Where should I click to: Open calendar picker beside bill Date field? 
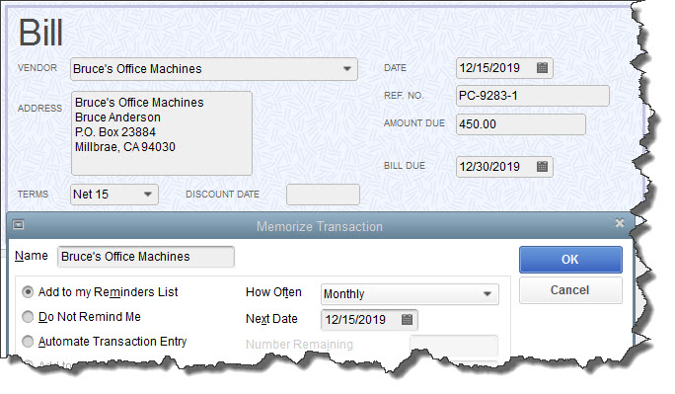point(542,67)
